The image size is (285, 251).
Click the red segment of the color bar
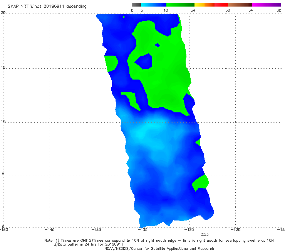(x=221, y=5)
